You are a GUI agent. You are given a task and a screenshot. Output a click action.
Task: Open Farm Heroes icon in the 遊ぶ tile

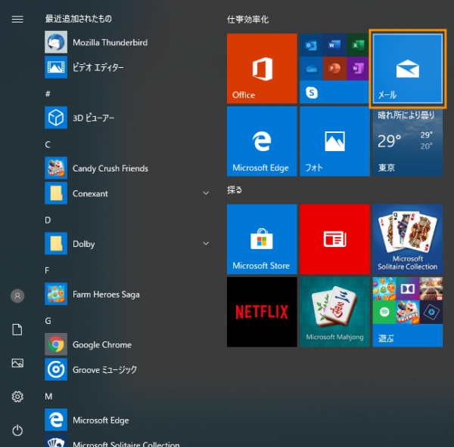click(384, 288)
